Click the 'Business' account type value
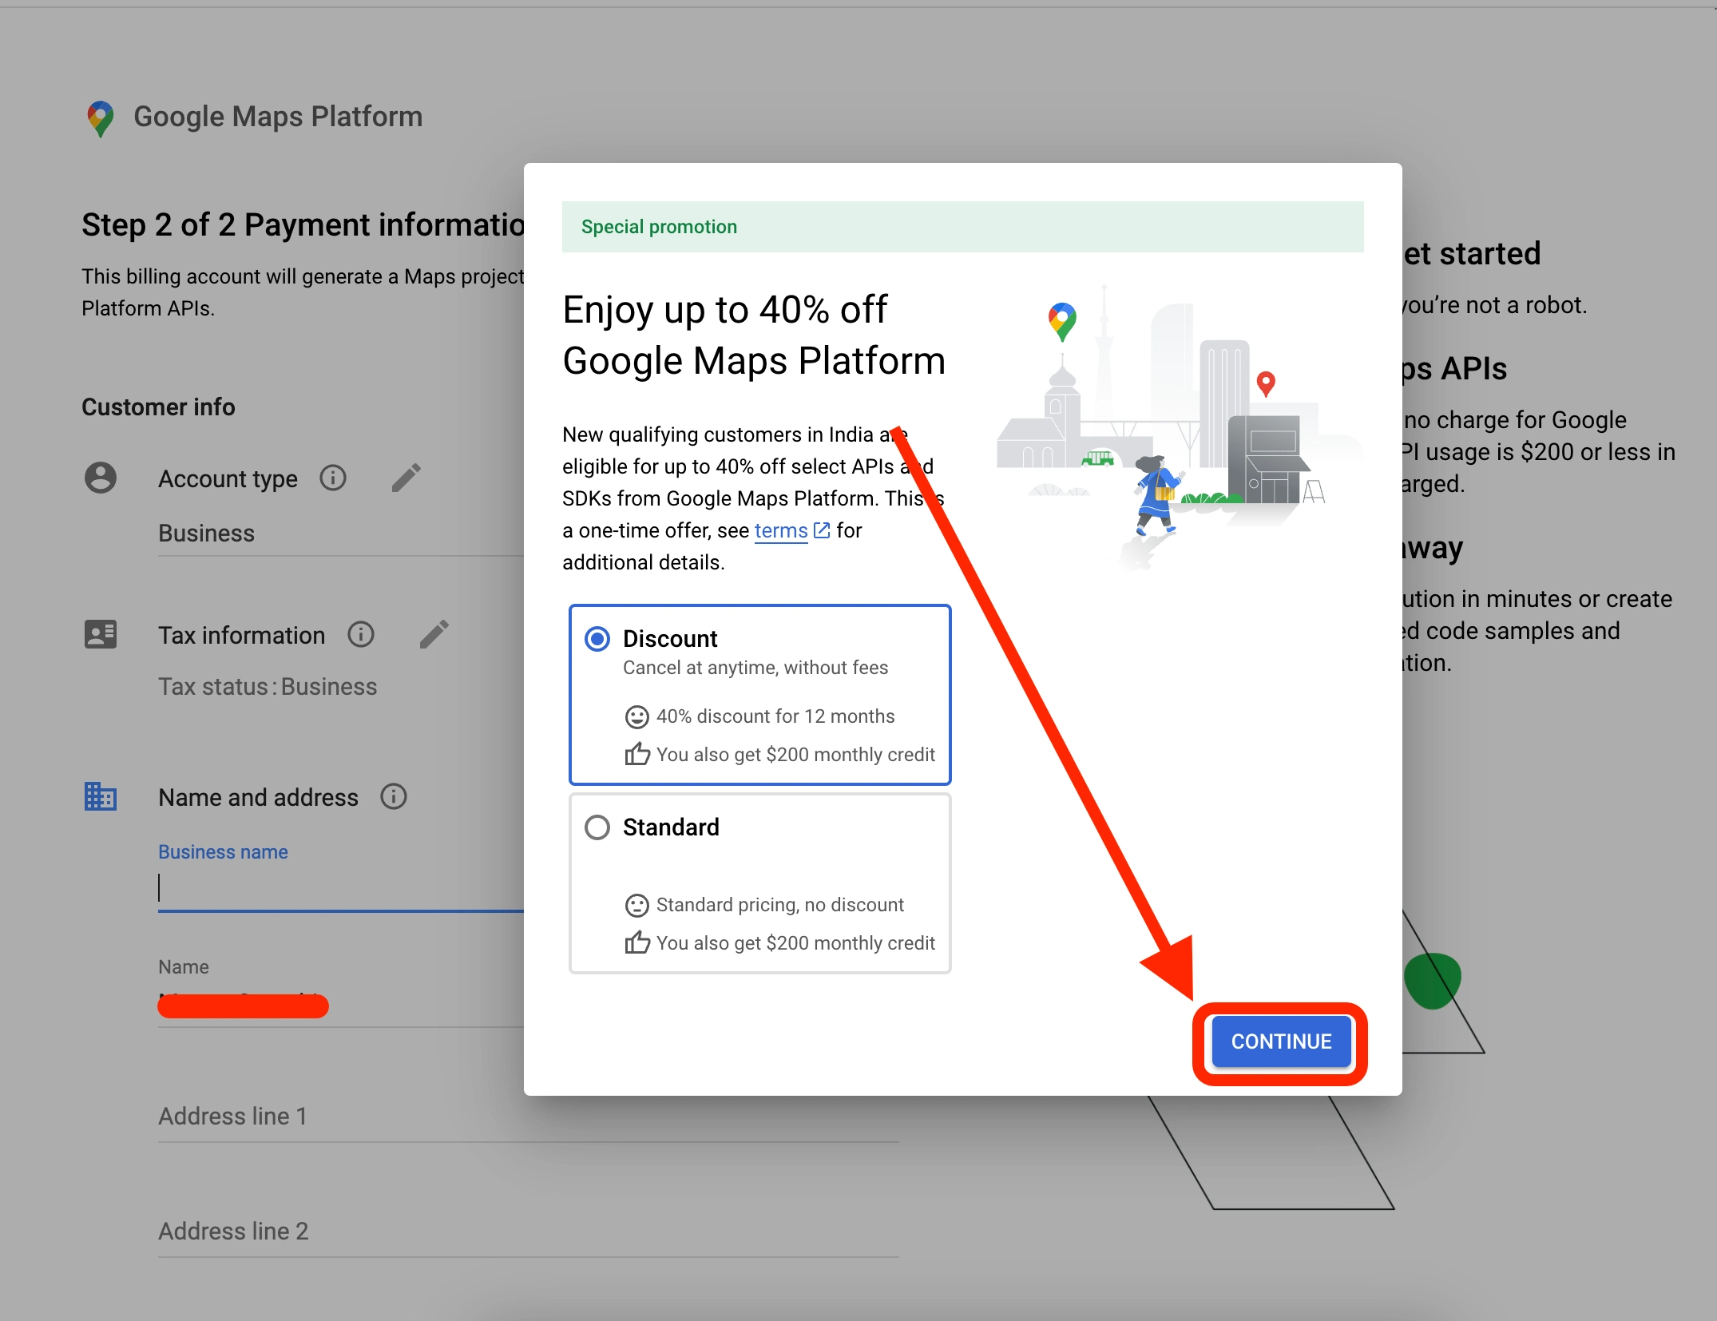This screenshot has height=1321, width=1717. click(206, 534)
